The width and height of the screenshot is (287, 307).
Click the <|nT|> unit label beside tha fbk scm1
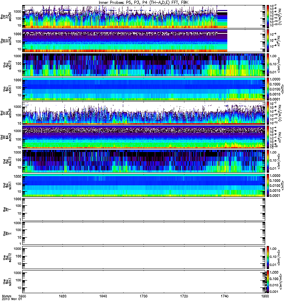coord(282,89)
